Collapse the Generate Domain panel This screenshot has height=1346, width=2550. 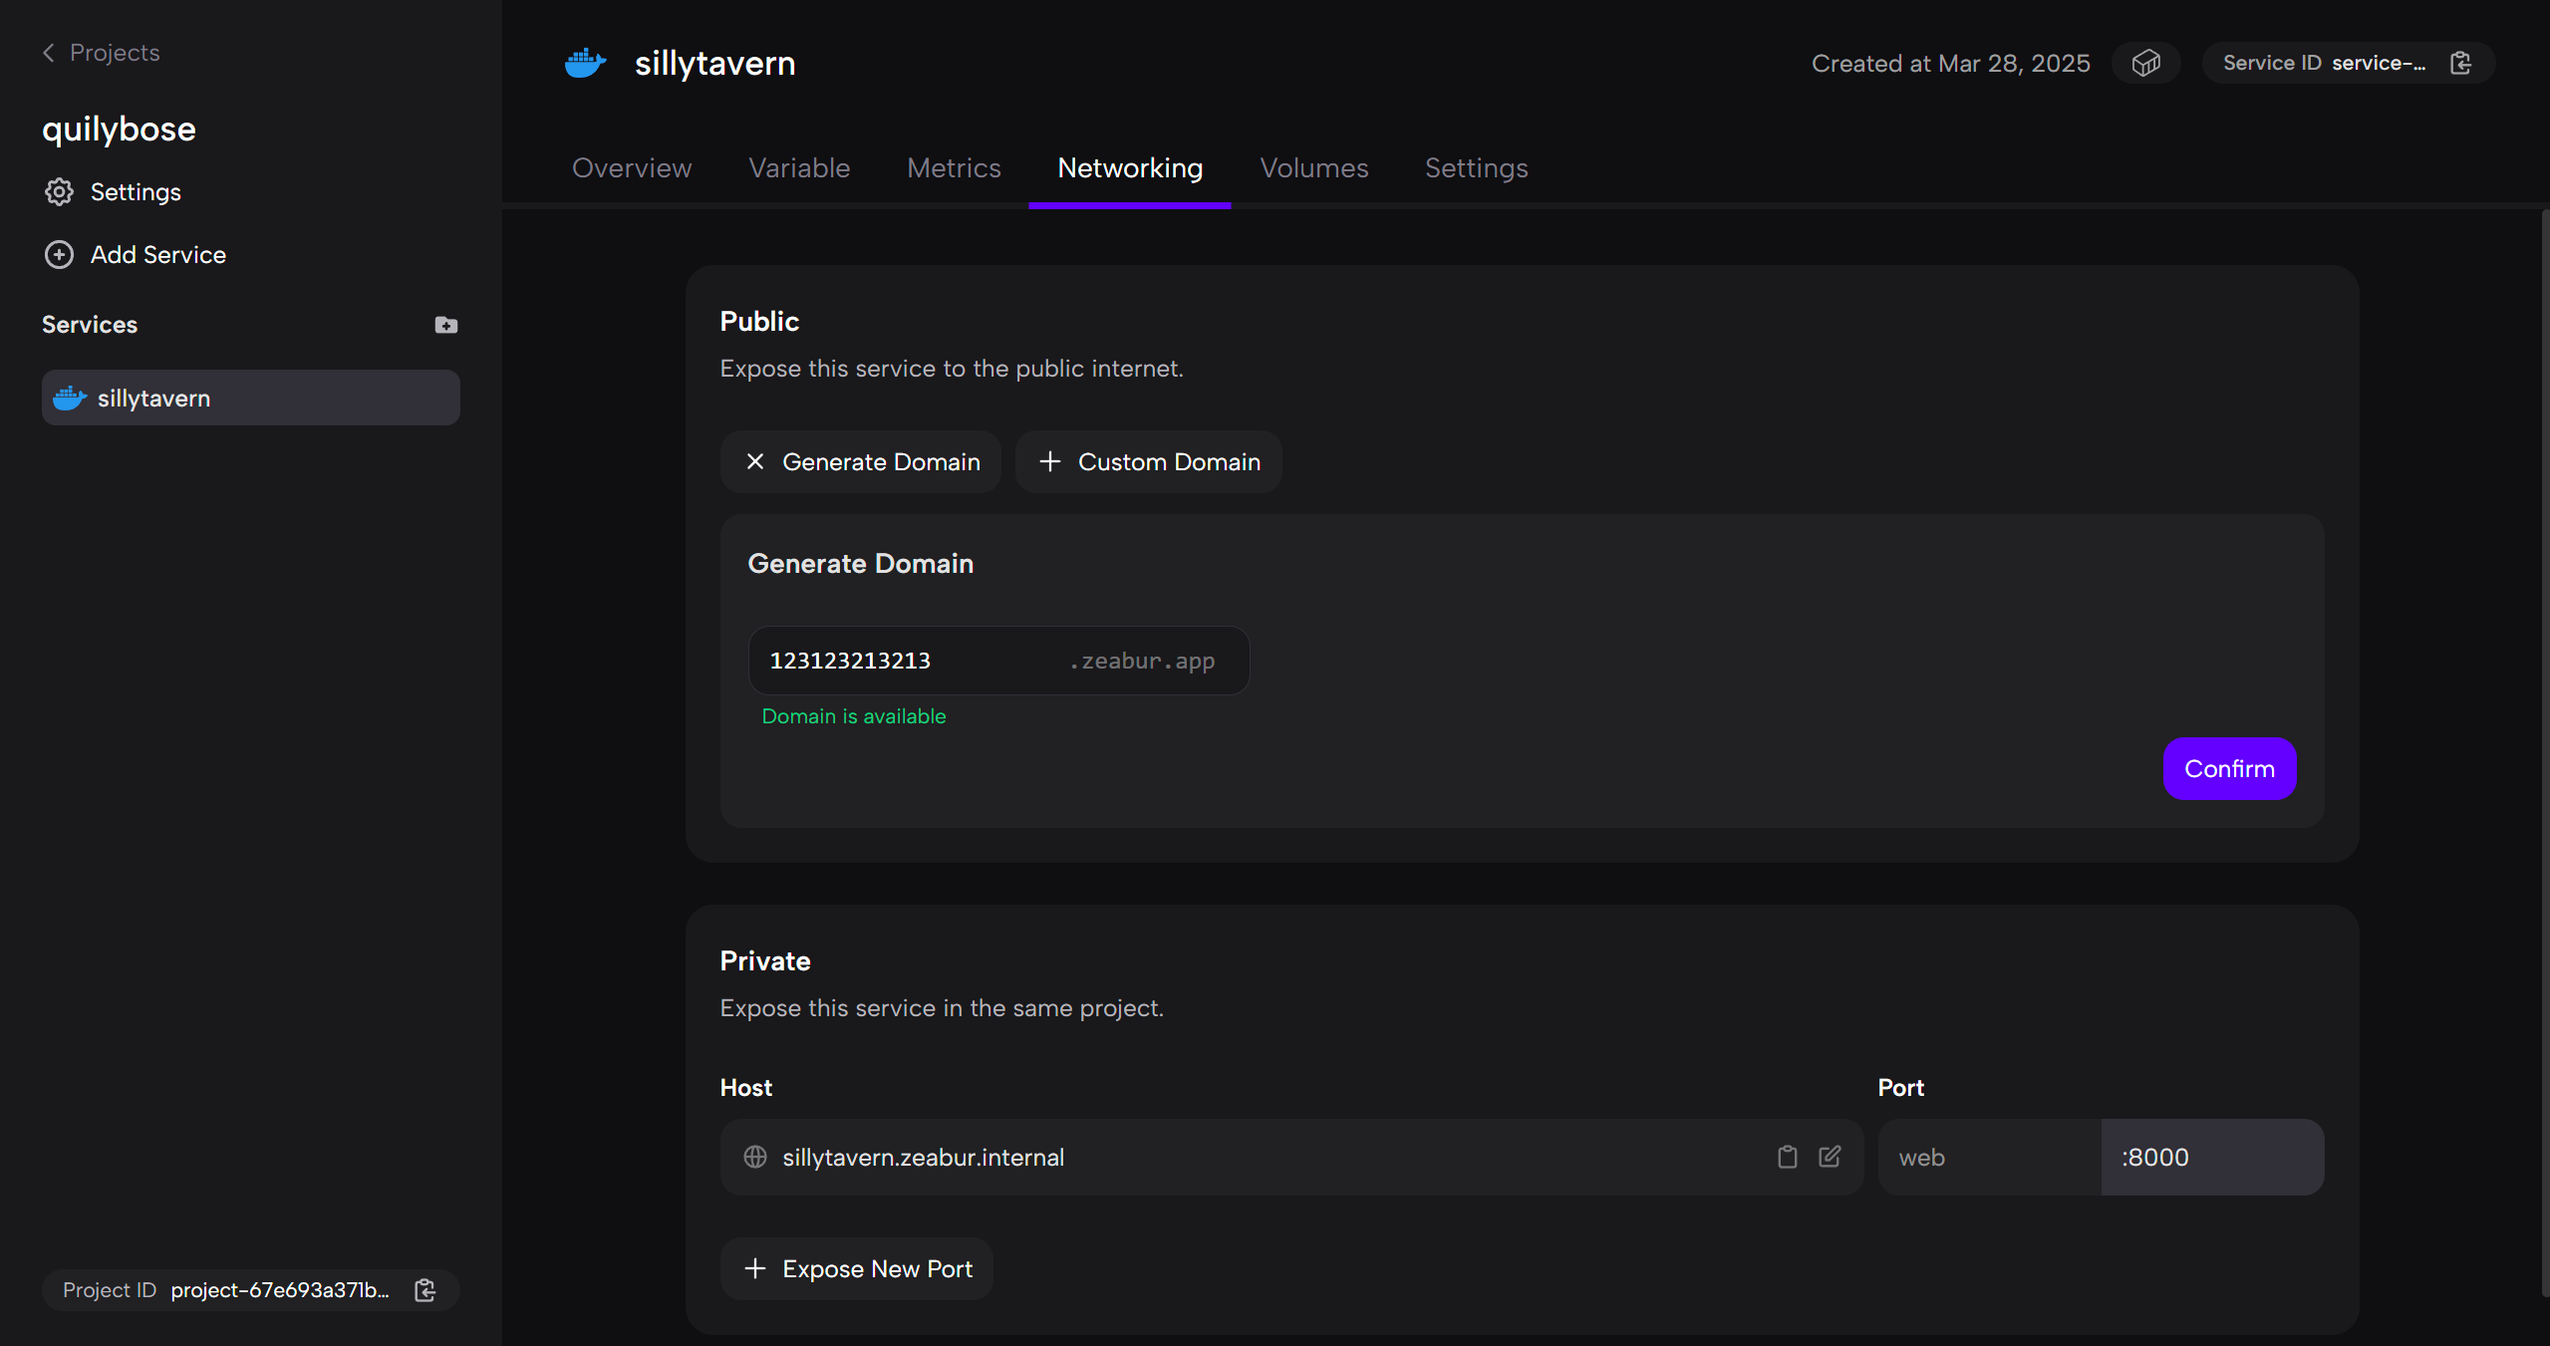pos(861,462)
